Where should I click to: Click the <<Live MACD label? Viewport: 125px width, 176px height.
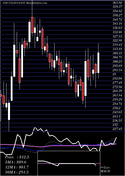105,169
